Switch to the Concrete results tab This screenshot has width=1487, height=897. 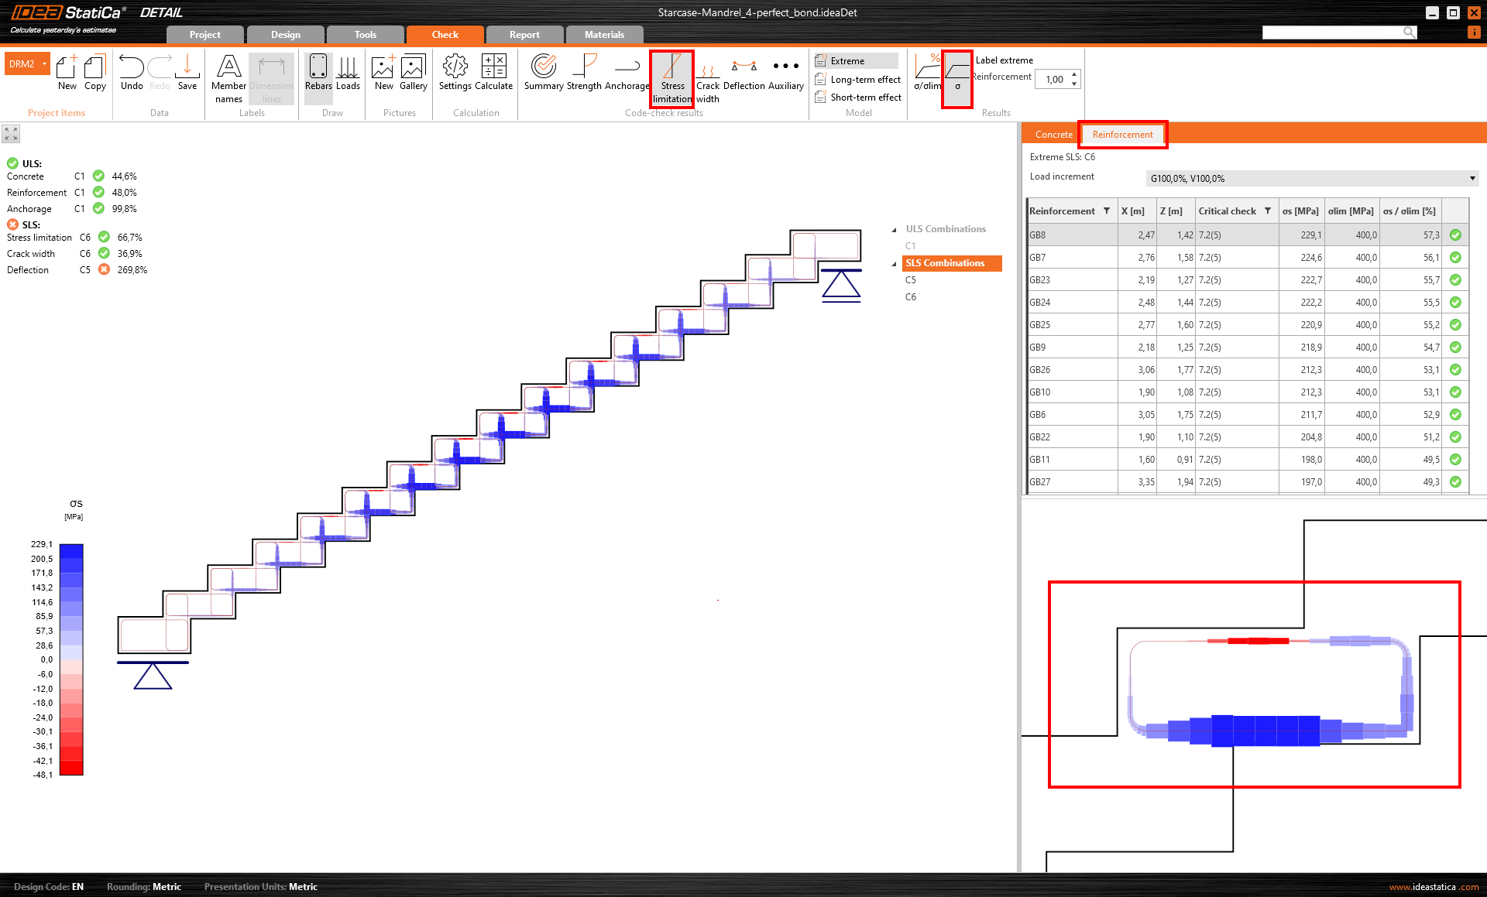click(x=1053, y=135)
